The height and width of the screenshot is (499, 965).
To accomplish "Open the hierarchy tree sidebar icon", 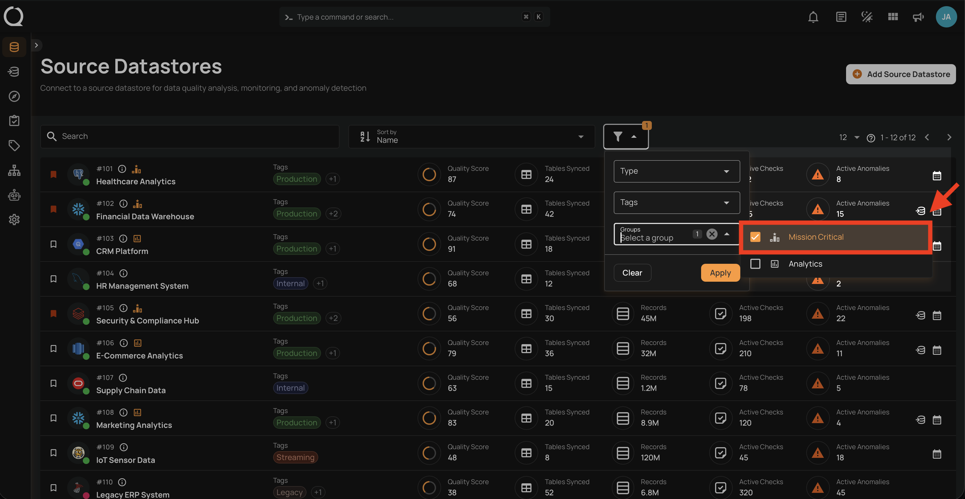I will point(14,170).
